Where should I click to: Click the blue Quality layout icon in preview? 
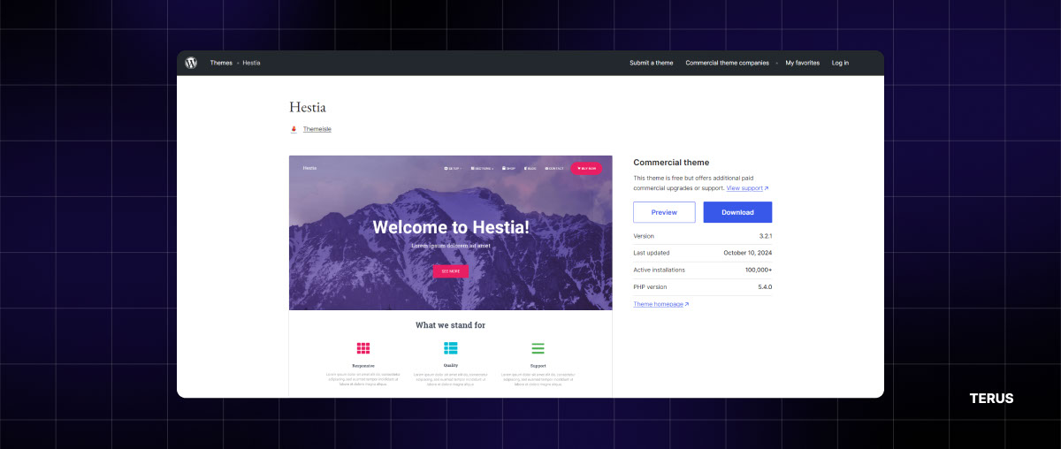click(451, 348)
